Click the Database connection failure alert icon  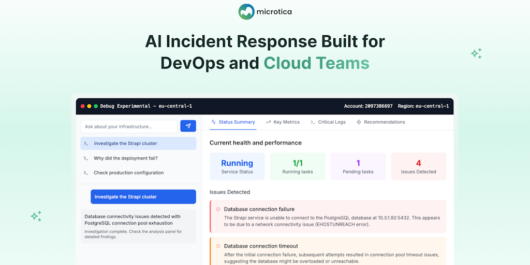coord(218,210)
